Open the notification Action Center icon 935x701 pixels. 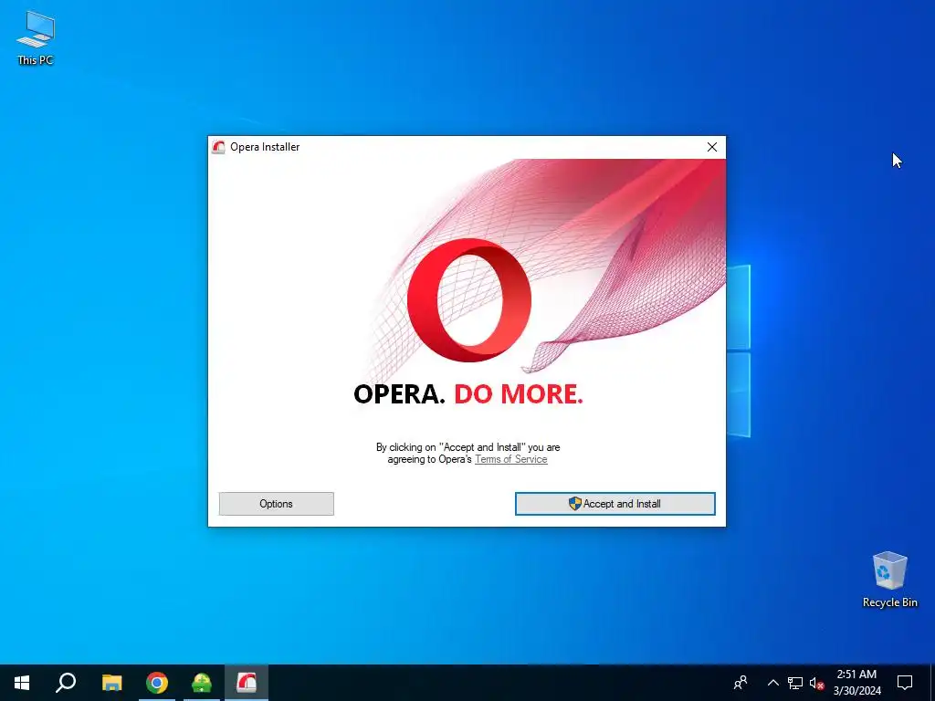click(905, 683)
